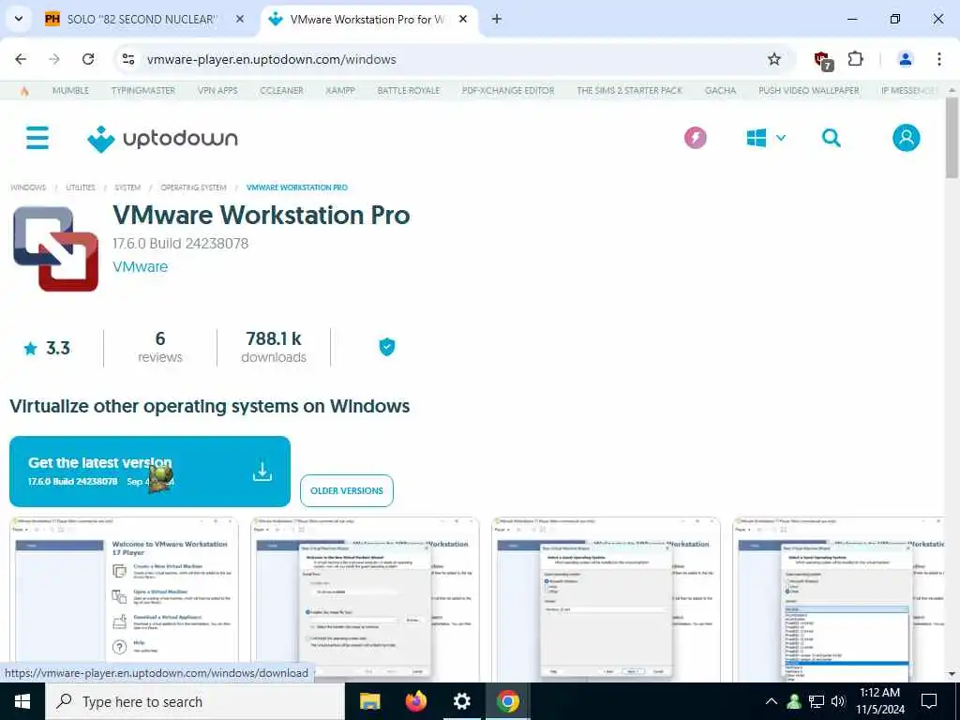
Task: View site information icon in address bar
Action: coord(127,59)
